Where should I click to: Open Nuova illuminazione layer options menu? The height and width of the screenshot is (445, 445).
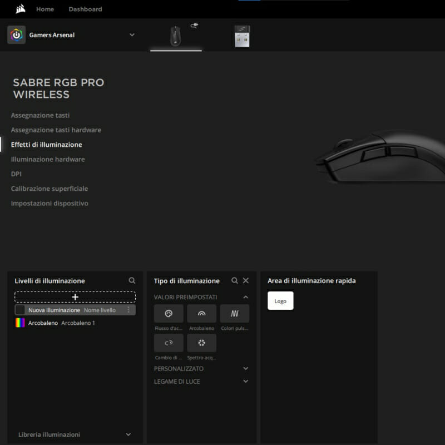tap(128, 310)
